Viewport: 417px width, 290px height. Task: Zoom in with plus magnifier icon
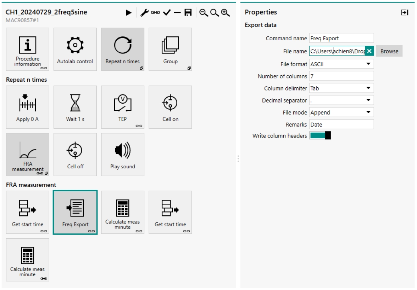coord(225,12)
